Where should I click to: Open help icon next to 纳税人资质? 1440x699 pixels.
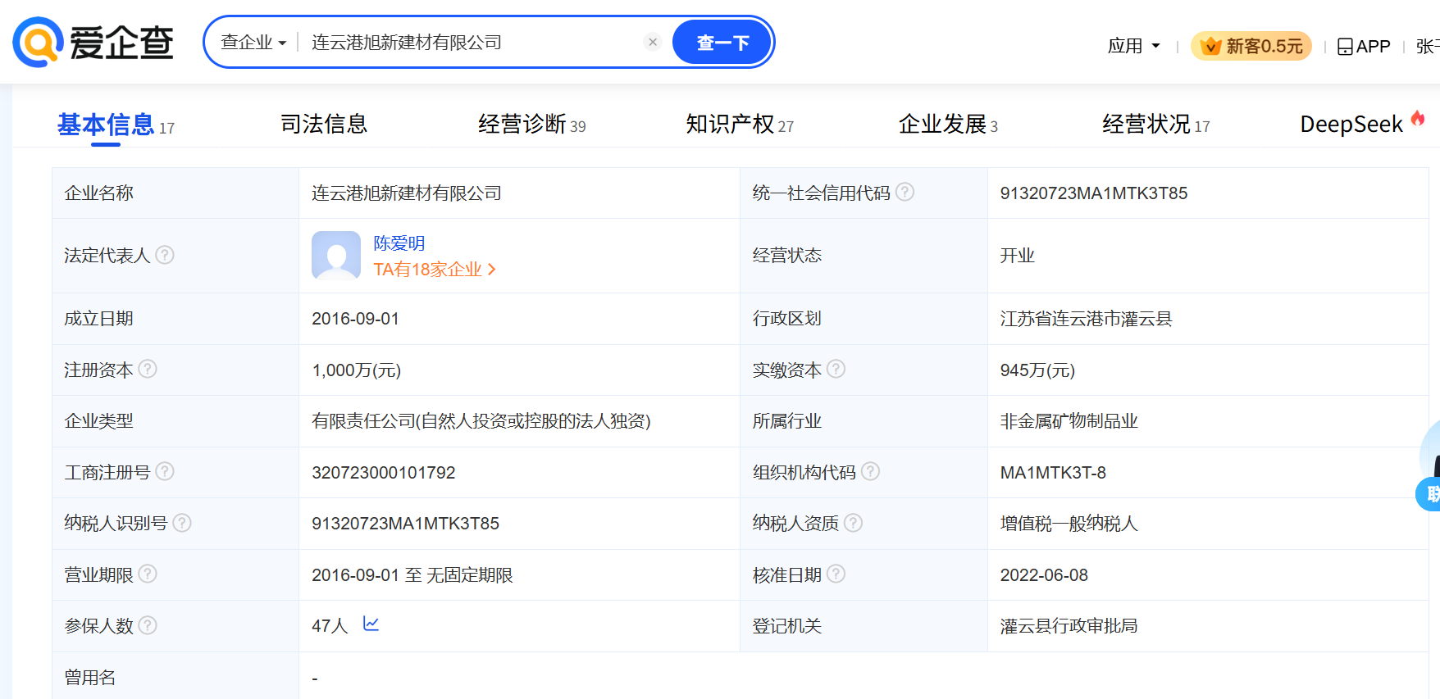[853, 522]
